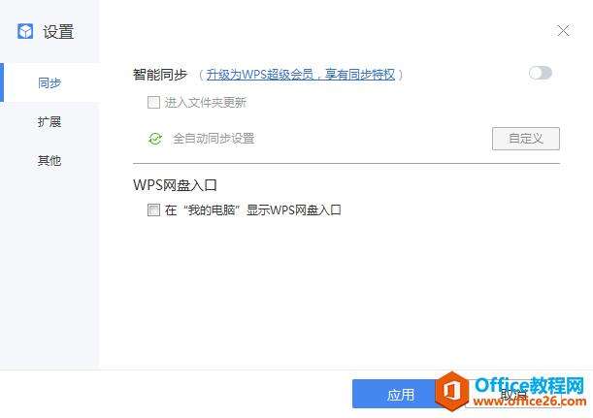This screenshot has height=418, width=593.
Task: Open the 其他 settings tab
Action: click(x=49, y=161)
